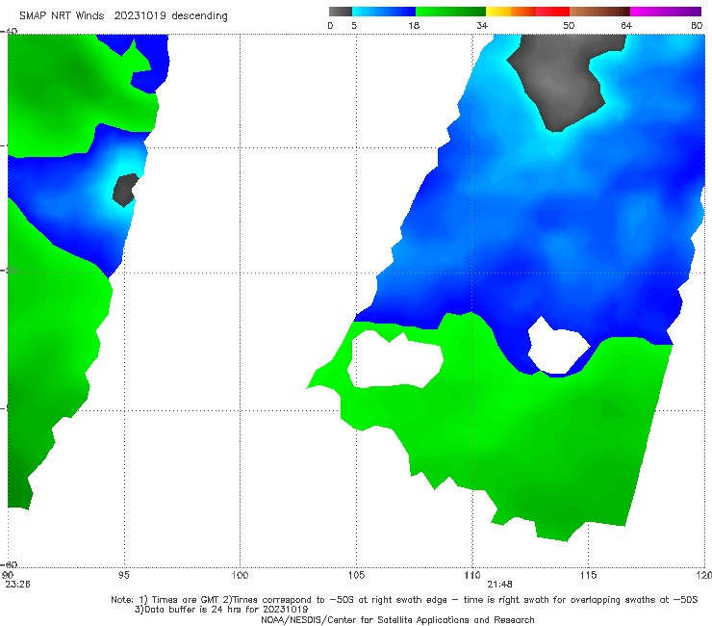Click the note line 'Times are GMT'
The image size is (712, 626).
pyautogui.click(x=186, y=600)
